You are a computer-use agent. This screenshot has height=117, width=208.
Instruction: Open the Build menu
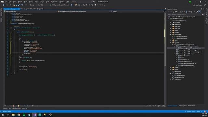tap(26, 2)
